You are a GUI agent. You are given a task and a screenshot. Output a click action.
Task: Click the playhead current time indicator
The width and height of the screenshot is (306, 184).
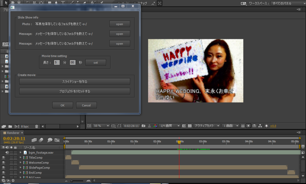coord(179,142)
